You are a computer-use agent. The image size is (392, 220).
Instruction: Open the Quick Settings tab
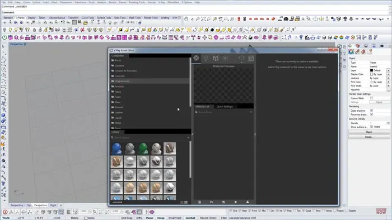pos(225,107)
